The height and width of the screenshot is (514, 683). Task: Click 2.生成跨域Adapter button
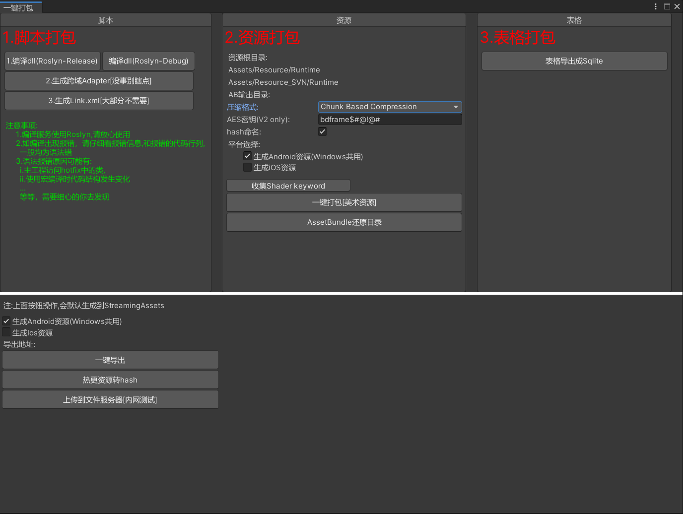pos(99,81)
